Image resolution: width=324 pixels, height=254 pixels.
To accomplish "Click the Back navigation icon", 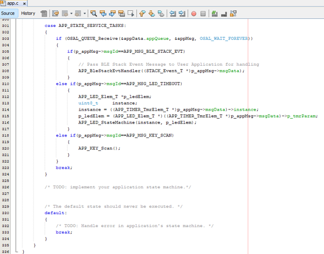I will coord(65,13).
